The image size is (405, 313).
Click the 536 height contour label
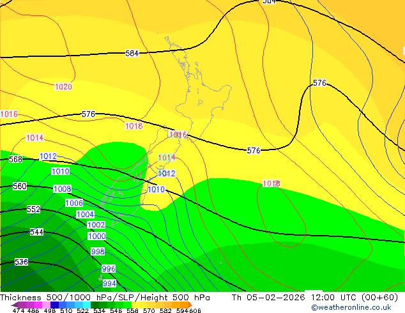21,262
